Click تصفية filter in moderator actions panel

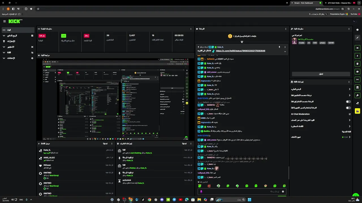click(184, 144)
